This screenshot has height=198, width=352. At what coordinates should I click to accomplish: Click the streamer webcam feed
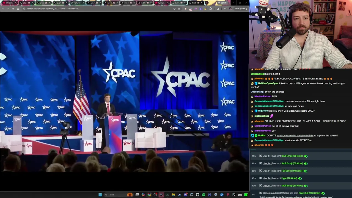pos(300,34)
